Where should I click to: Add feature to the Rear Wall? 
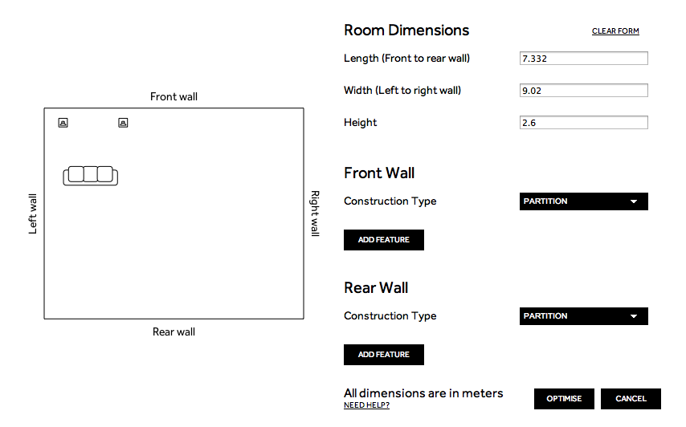pyautogui.click(x=384, y=355)
